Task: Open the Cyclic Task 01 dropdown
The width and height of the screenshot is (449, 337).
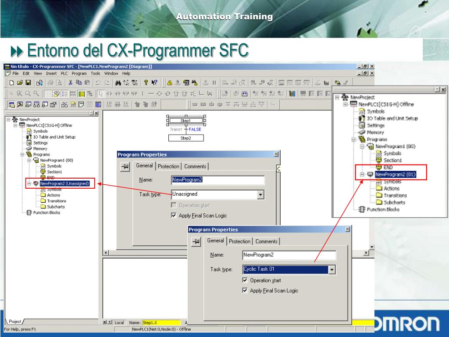Action: [x=331, y=270]
